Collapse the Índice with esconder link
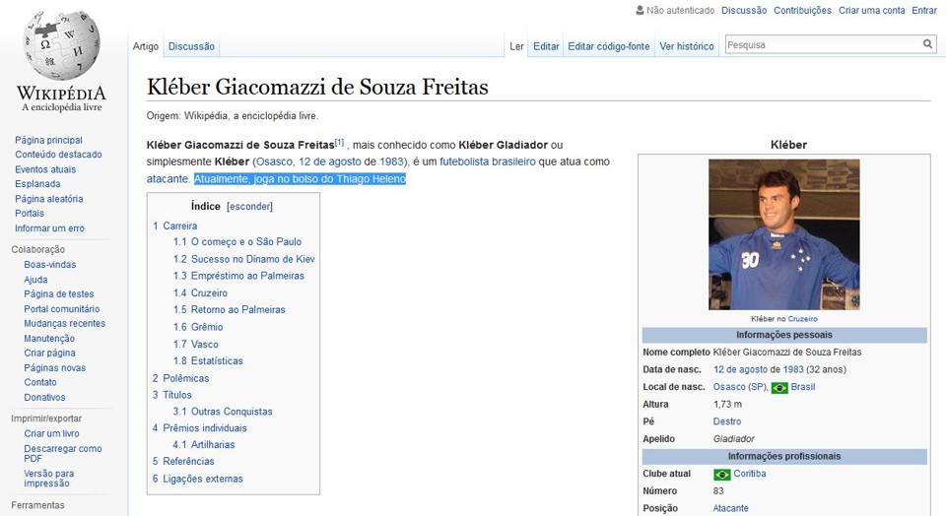 (x=249, y=207)
